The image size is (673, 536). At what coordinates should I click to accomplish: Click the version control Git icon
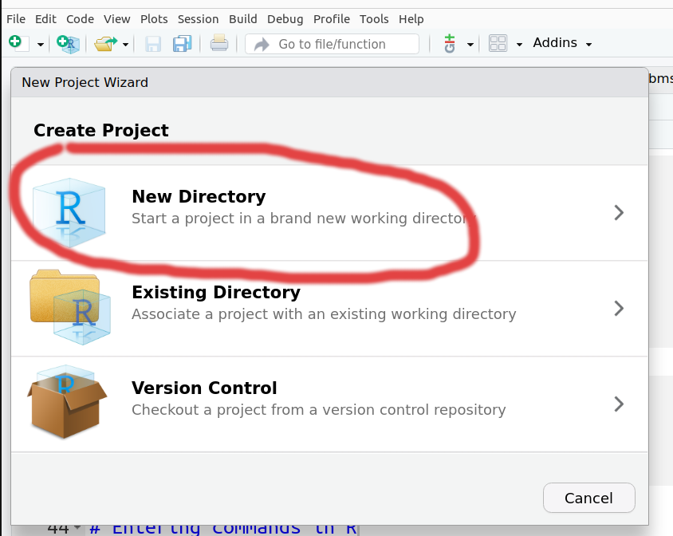[450, 44]
